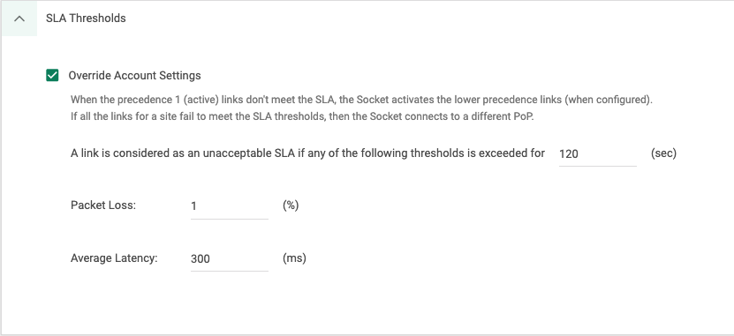The image size is (734, 336).
Task: Select the Packet Loss percentage input field
Action: [230, 206]
